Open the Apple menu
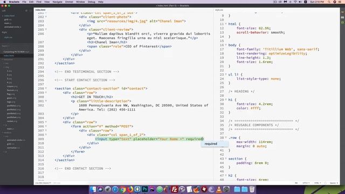345x194 pixels. 4,2
